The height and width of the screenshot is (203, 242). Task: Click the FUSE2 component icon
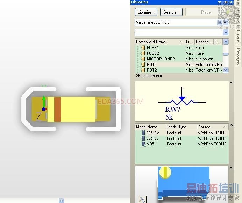pyautogui.click(x=143, y=53)
